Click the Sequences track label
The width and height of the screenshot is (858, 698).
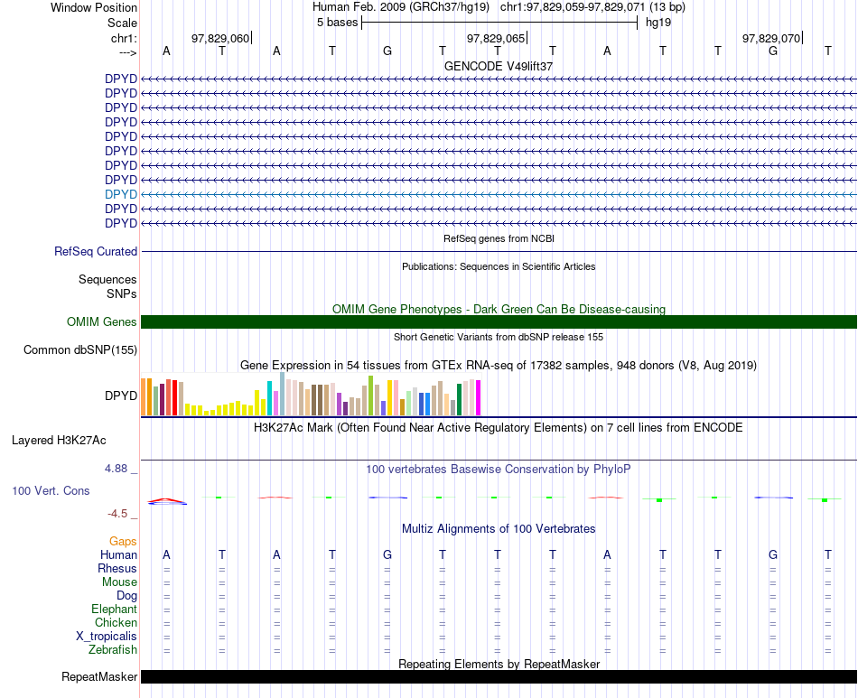(107, 280)
